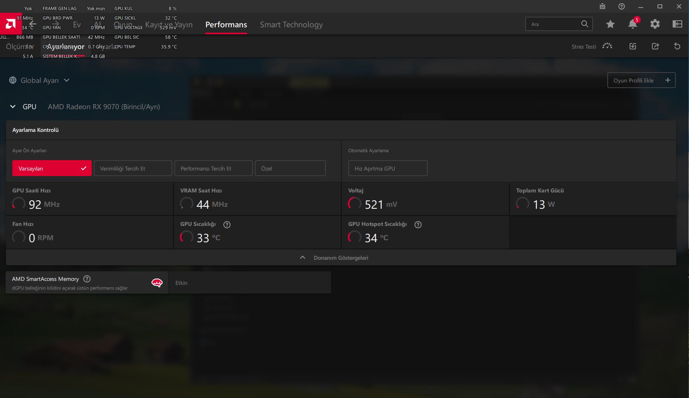Open the bug report tool icon
The height and width of the screenshot is (398, 689).
pyautogui.click(x=602, y=6)
